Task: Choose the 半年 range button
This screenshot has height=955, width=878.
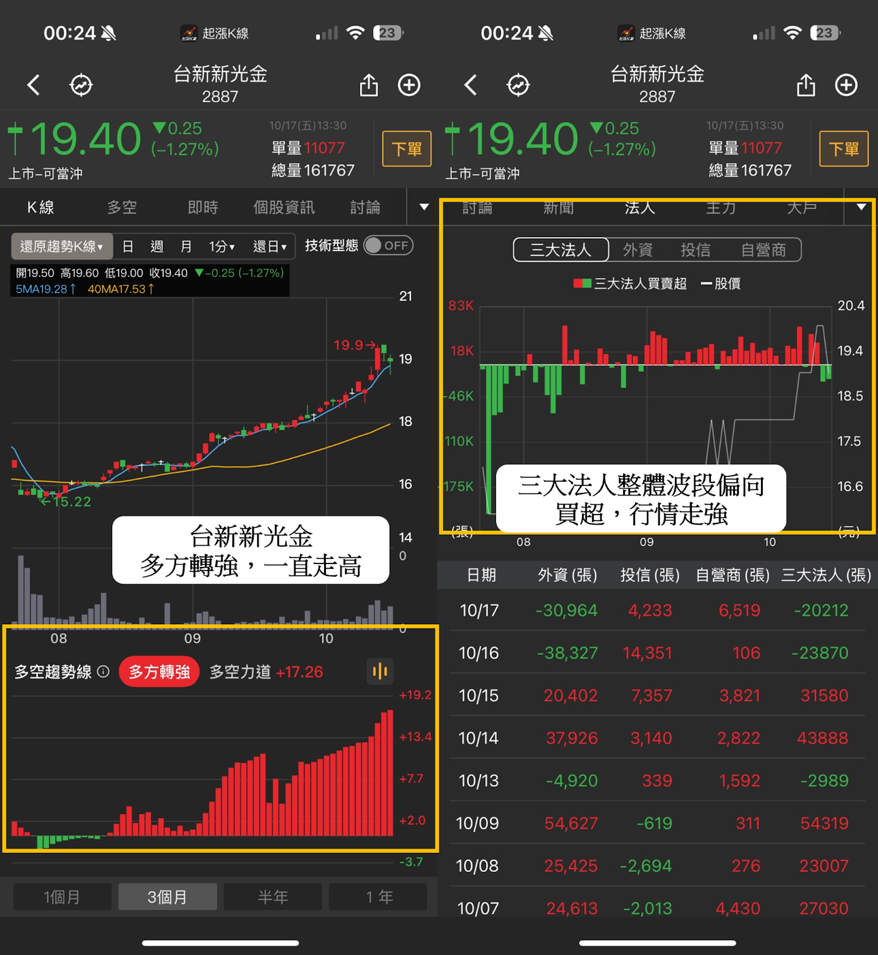Action: click(x=273, y=897)
